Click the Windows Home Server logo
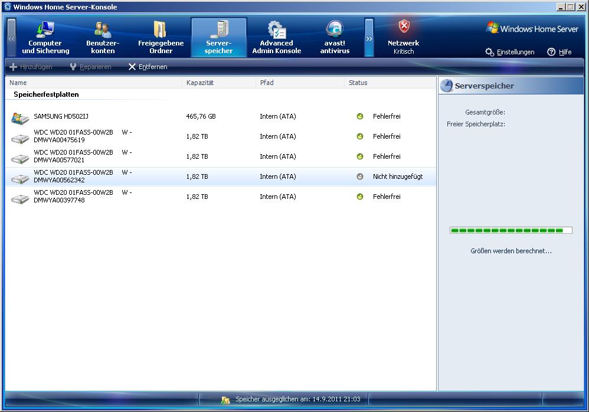This screenshot has width=589, height=412. point(532,28)
